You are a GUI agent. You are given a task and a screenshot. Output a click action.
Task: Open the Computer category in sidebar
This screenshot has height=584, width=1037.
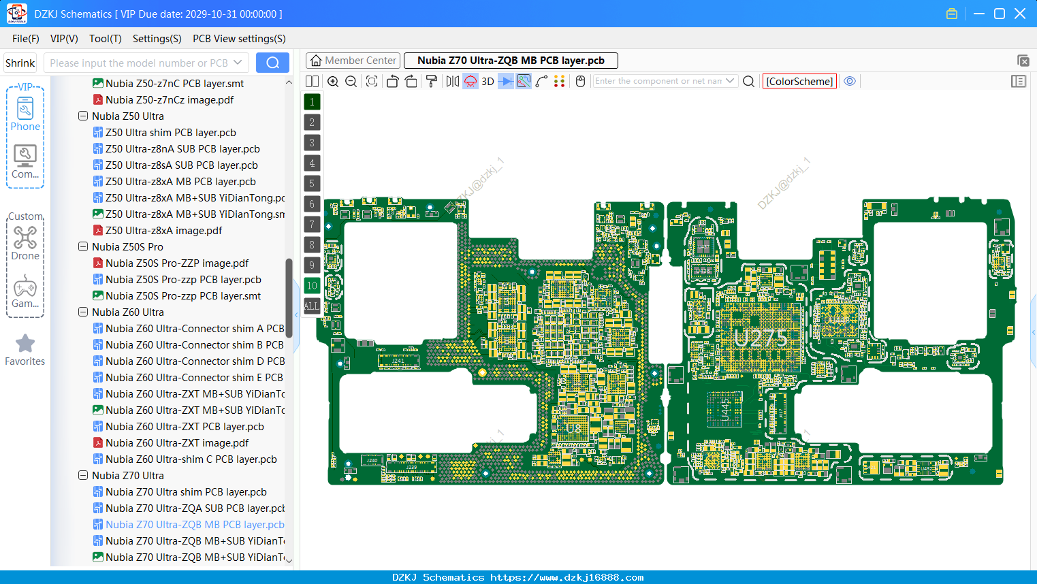click(x=25, y=162)
